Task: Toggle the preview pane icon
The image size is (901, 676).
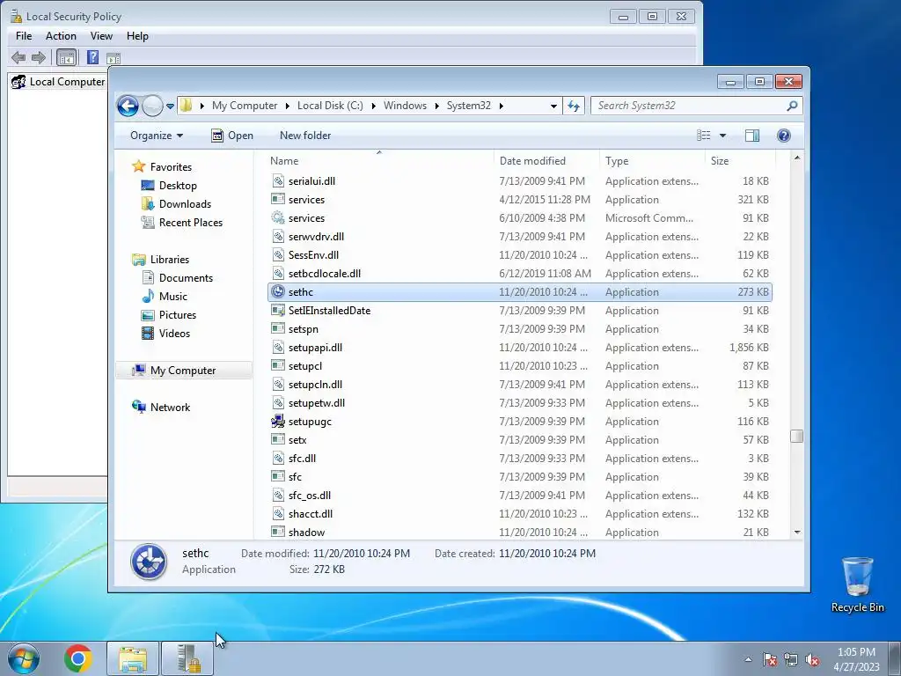Action: (x=752, y=136)
